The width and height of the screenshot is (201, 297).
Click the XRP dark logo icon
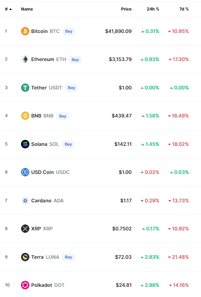tap(25, 229)
